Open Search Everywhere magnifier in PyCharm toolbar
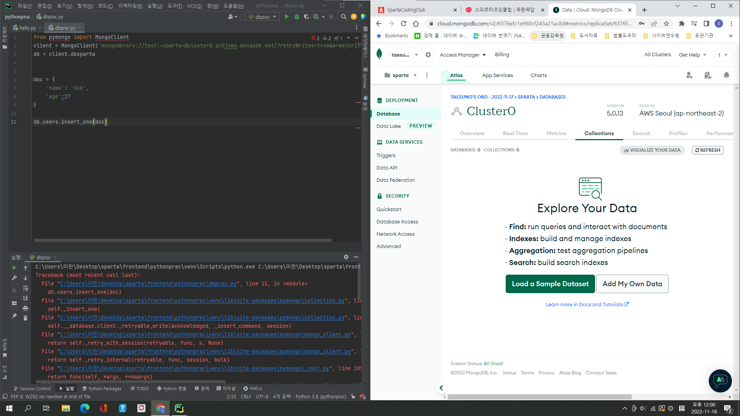The width and height of the screenshot is (740, 416). (x=344, y=17)
